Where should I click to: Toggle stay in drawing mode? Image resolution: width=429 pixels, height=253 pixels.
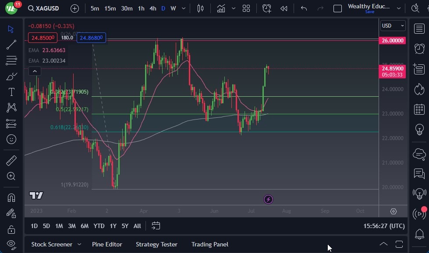(x=11, y=213)
